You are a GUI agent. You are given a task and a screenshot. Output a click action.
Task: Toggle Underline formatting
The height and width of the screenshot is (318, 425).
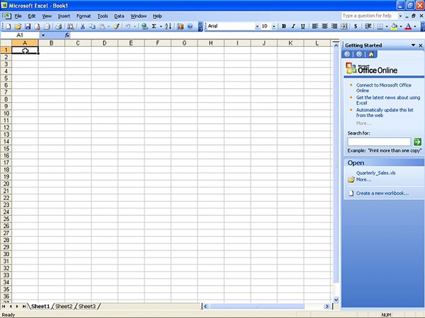pyautogui.click(x=303, y=26)
